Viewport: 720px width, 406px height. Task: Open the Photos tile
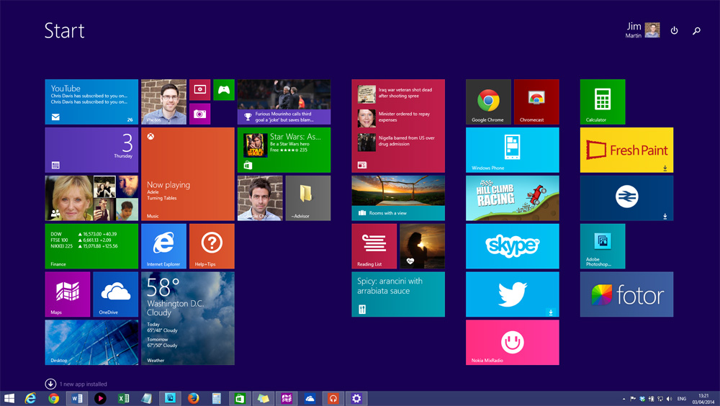click(164, 102)
